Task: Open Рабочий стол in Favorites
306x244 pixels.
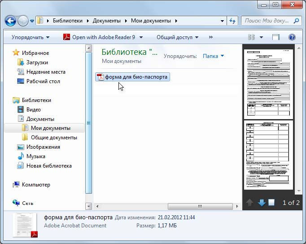Action: coord(43,81)
